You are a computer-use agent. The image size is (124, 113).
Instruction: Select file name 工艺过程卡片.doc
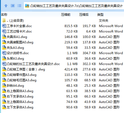19,31
